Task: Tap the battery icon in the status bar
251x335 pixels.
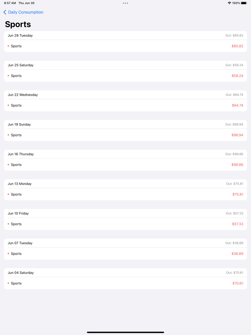Action: coord(244,3)
